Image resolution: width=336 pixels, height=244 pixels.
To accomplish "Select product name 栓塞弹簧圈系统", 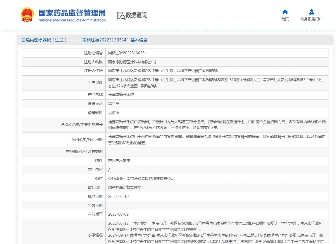I will pos(121,95).
